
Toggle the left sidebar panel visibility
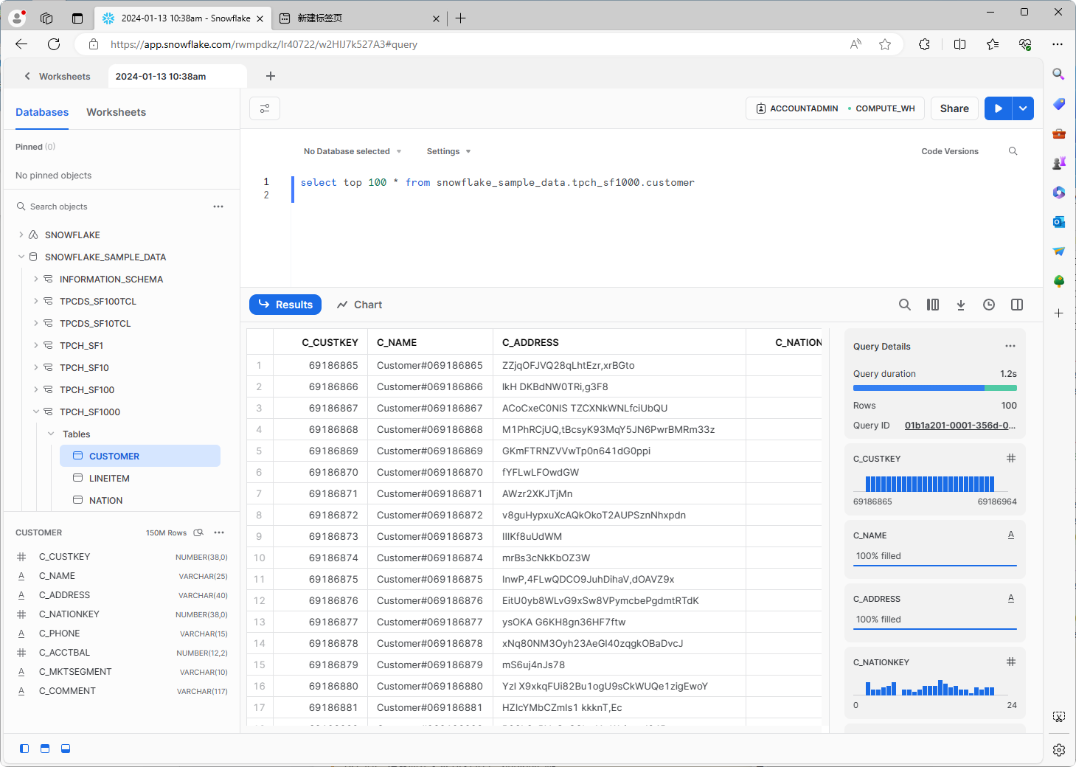pyautogui.click(x=24, y=749)
